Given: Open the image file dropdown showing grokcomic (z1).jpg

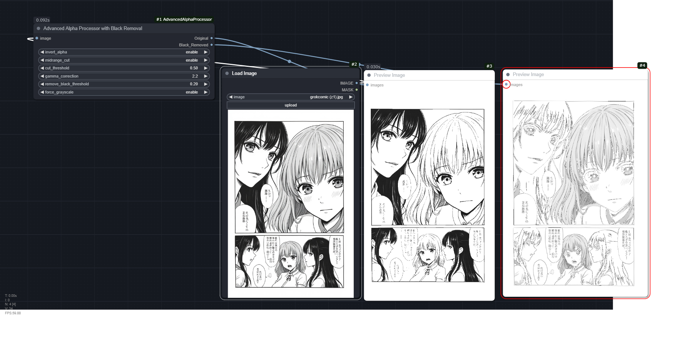Looking at the screenshot, I should tap(291, 97).
